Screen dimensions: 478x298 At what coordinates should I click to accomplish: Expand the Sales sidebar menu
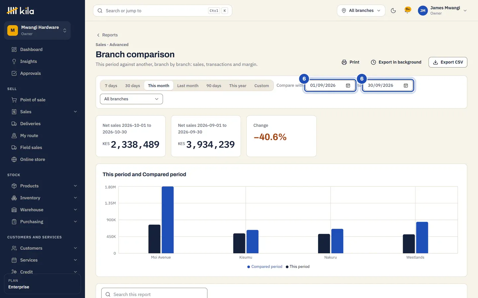[44, 112]
